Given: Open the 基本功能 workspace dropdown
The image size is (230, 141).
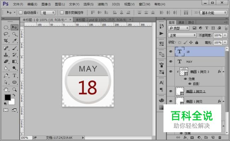Looking at the screenshot, I should 213,13.
